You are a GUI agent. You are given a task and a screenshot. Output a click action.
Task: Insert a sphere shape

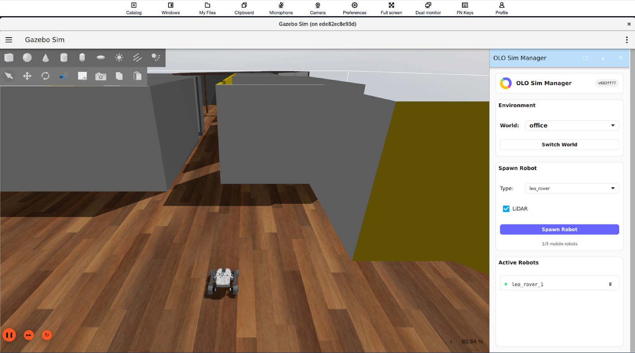pyautogui.click(x=27, y=58)
